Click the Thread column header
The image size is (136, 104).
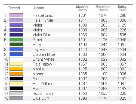click(14, 8)
